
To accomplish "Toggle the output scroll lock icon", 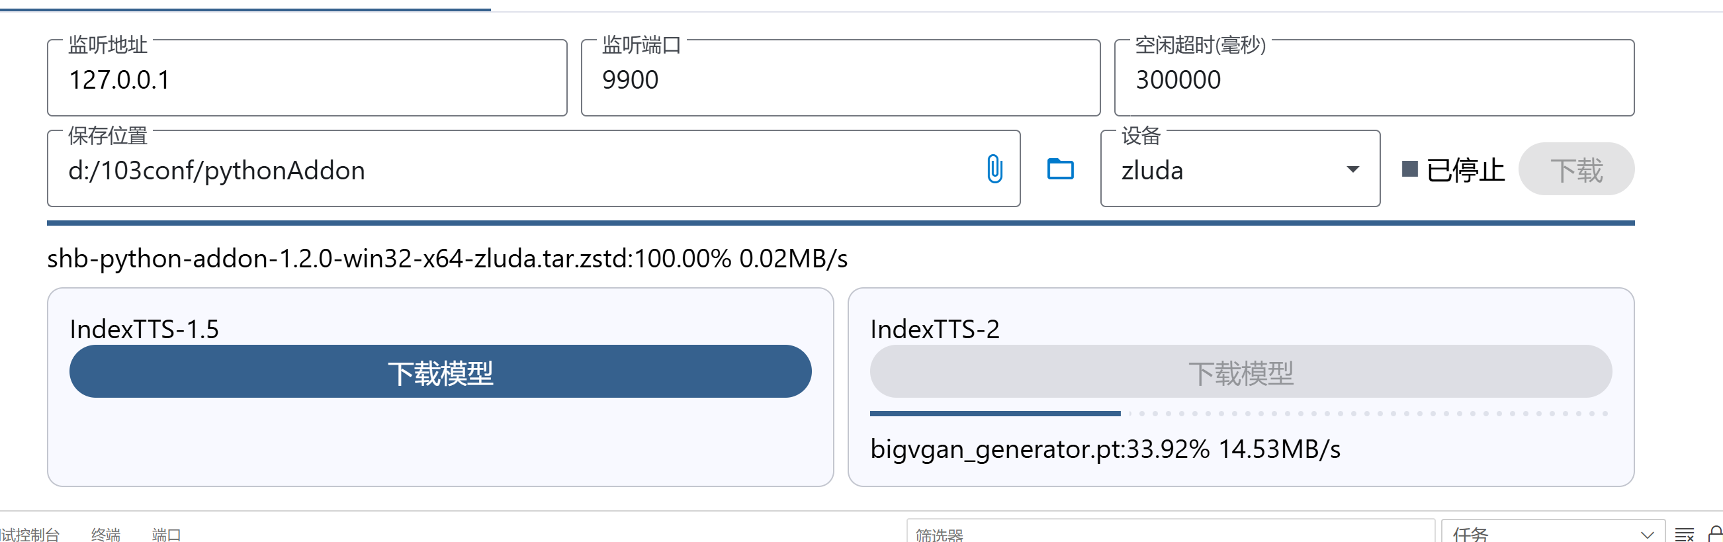I will click(1716, 534).
